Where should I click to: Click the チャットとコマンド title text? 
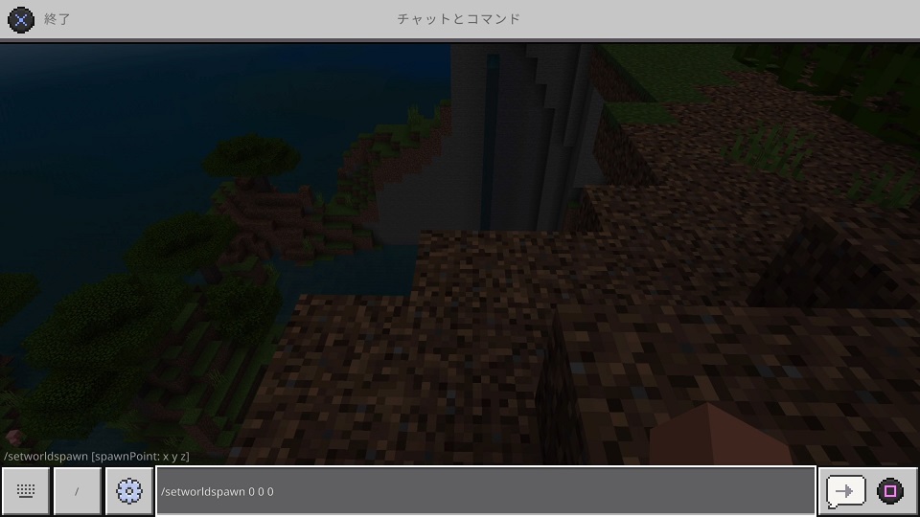pos(459,19)
